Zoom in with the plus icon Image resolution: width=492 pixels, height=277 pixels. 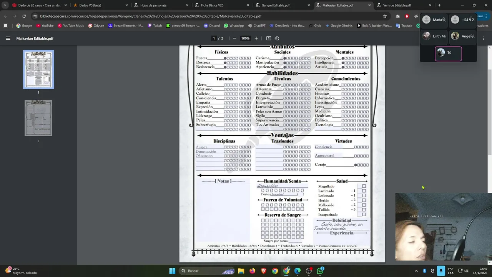pyautogui.click(x=256, y=38)
